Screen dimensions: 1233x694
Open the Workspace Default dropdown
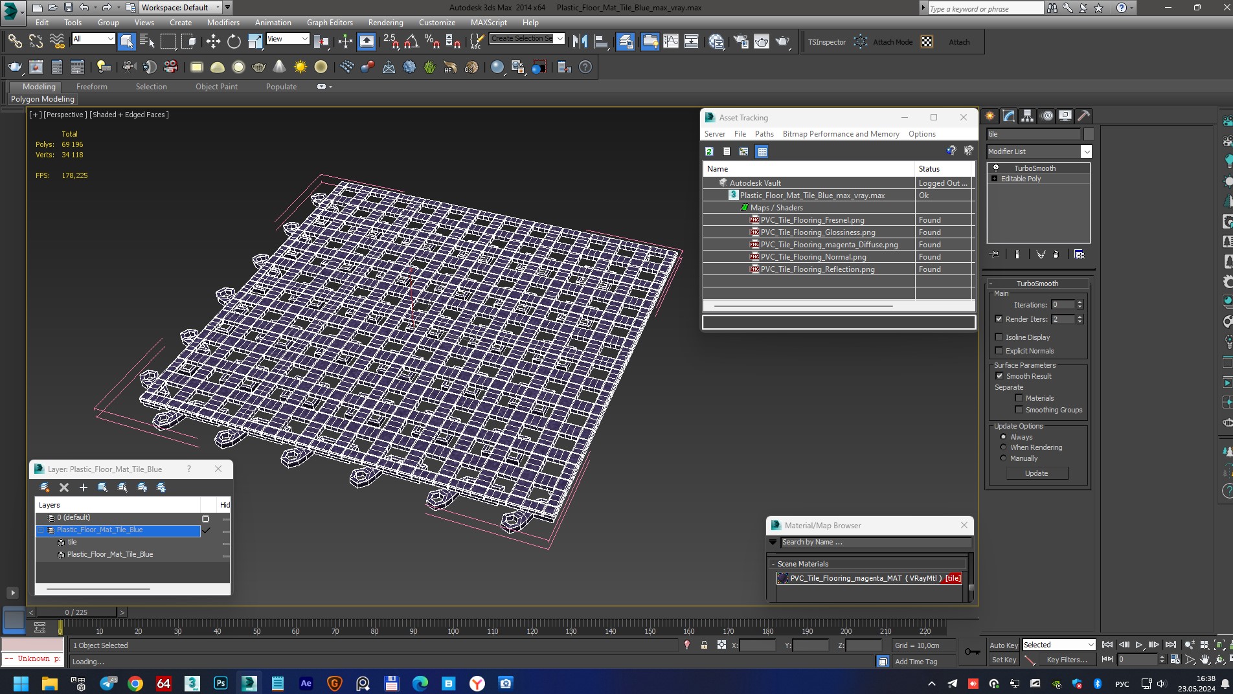pos(181,8)
